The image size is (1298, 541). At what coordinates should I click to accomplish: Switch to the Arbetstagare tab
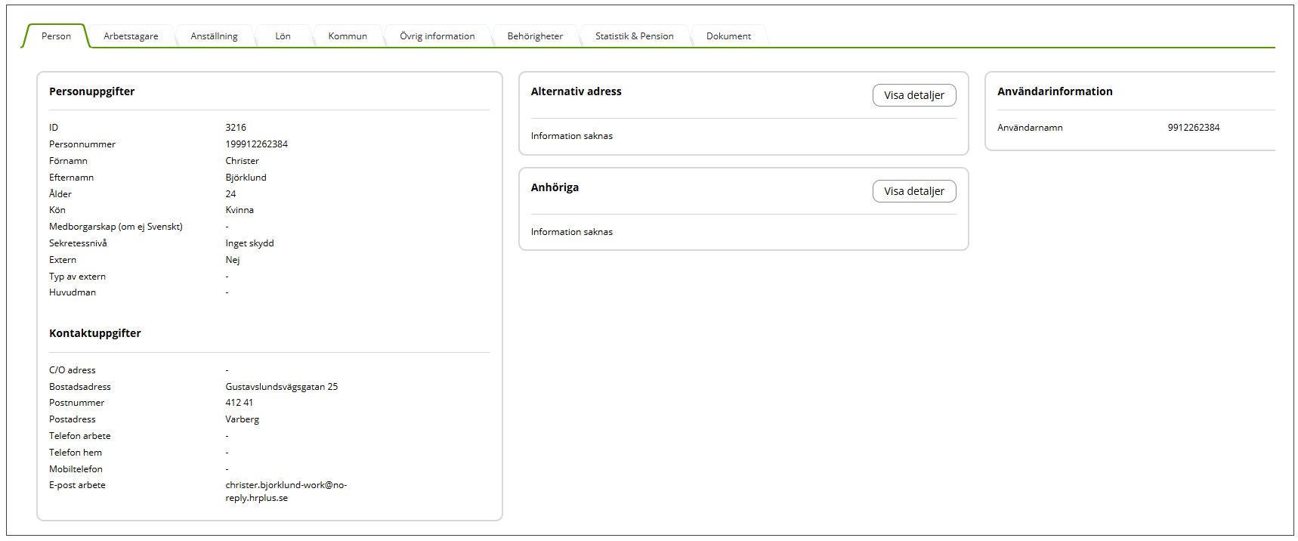coord(131,36)
